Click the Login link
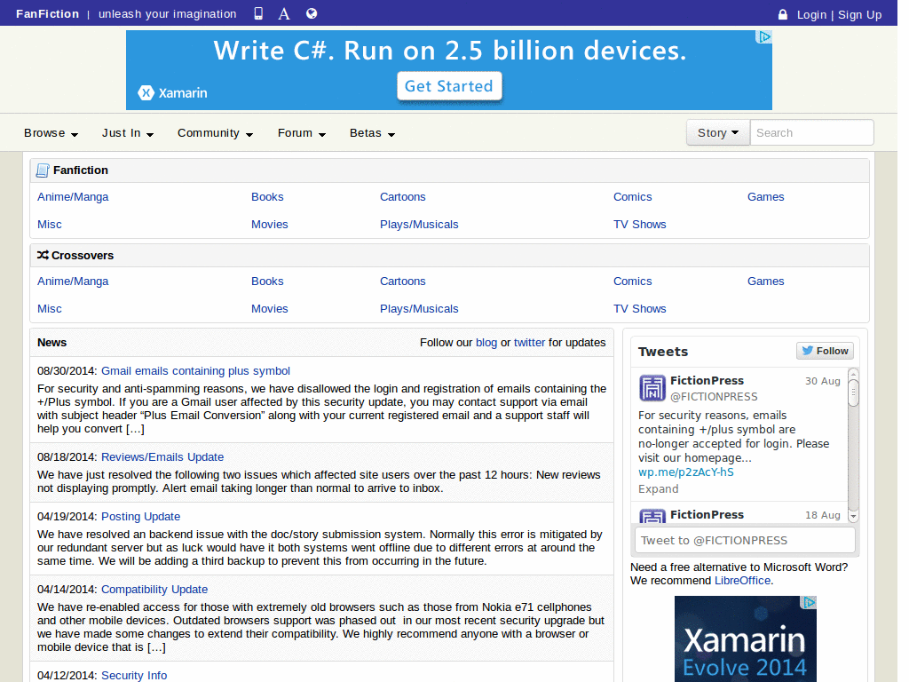The height and width of the screenshot is (682, 909). (x=811, y=14)
